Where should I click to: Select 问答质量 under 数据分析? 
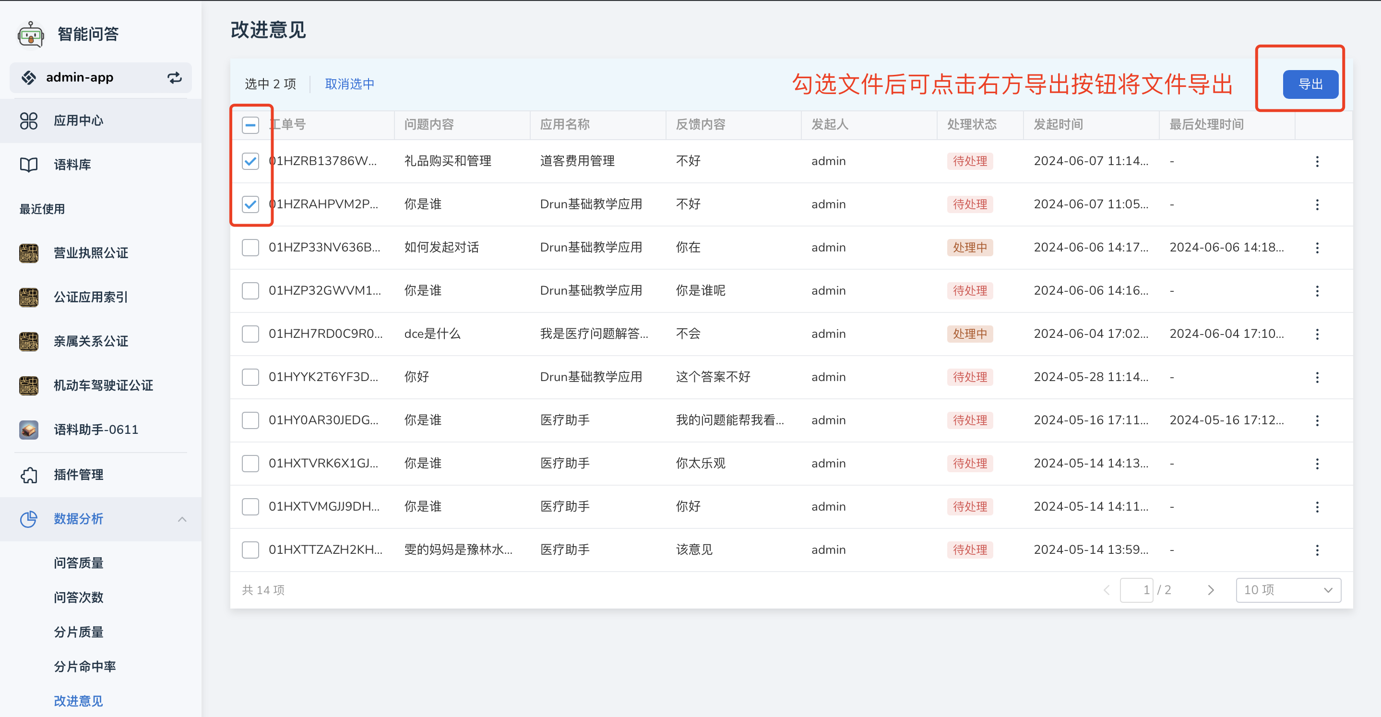coord(78,562)
